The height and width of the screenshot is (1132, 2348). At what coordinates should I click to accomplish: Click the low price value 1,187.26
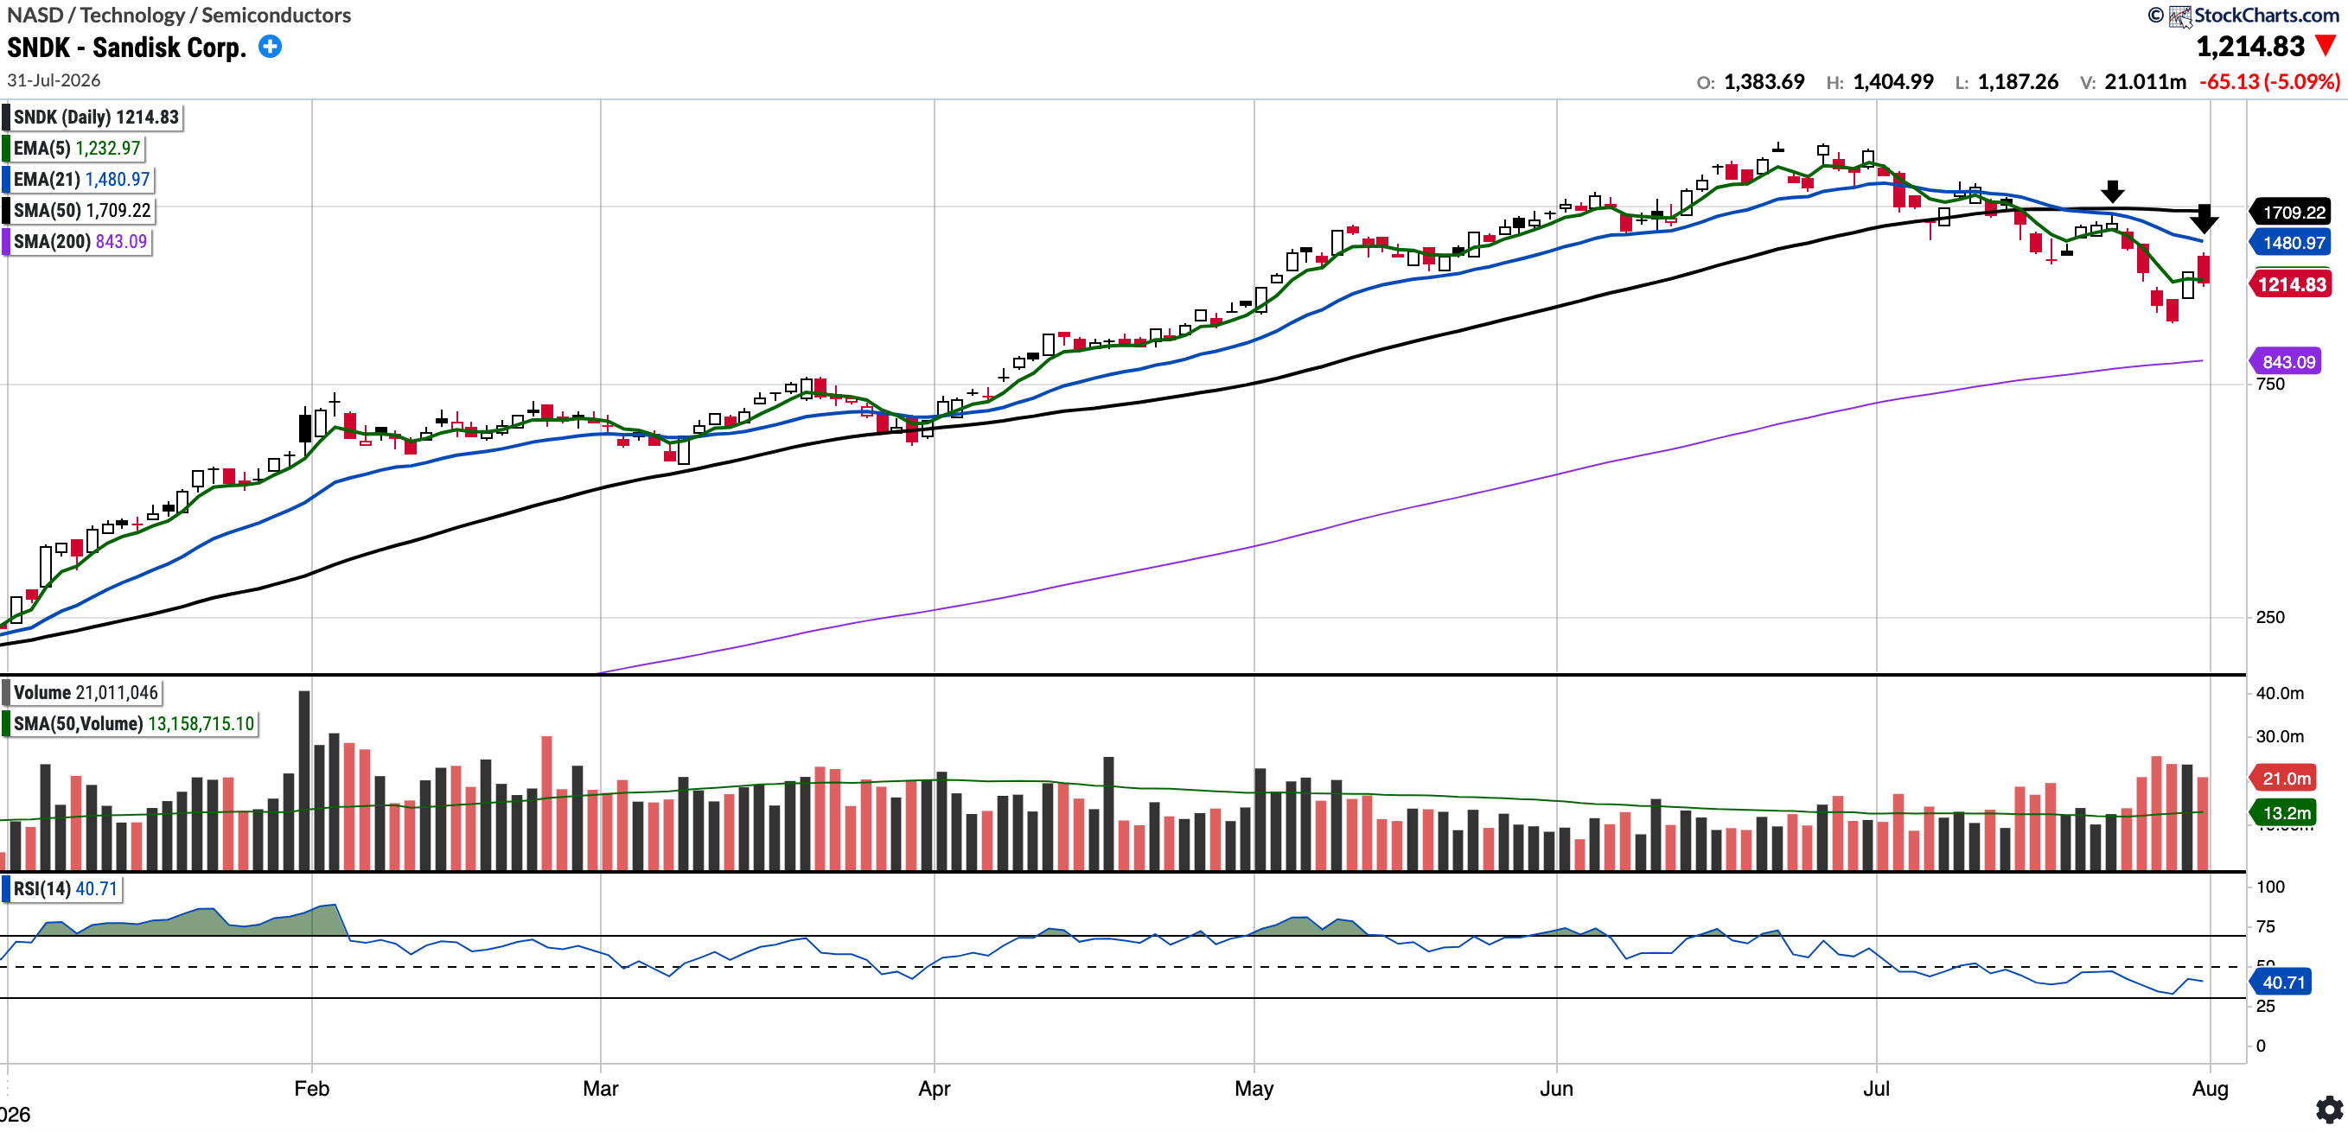[x=2017, y=82]
